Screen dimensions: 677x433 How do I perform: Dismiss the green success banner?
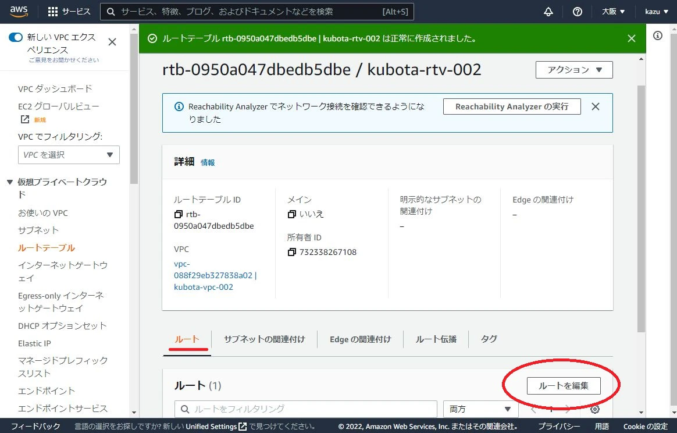pyautogui.click(x=631, y=38)
